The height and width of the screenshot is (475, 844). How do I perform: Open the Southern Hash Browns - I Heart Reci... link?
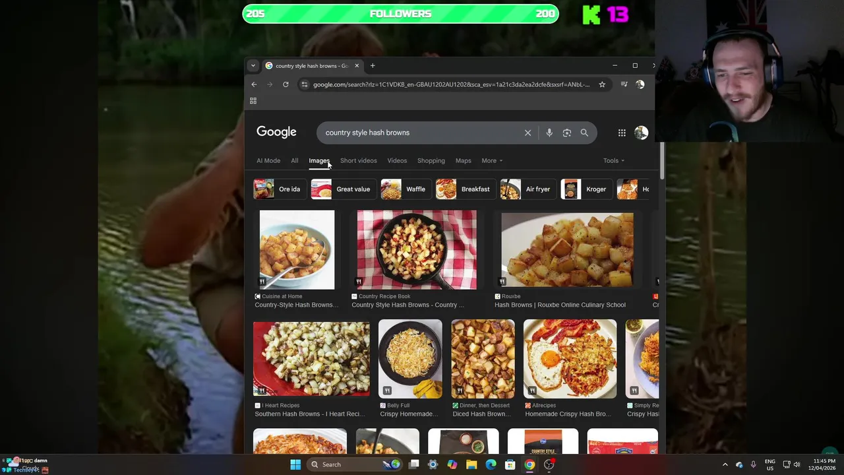(x=309, y=414)
